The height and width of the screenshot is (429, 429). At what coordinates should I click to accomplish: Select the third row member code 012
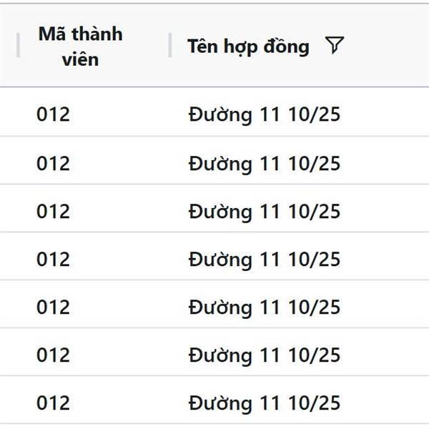tap(54, 211)
